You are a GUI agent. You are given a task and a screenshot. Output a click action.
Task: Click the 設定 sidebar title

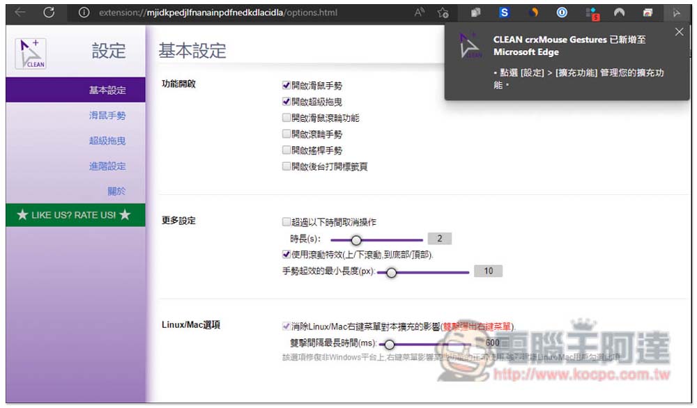(x=109, y=51)
